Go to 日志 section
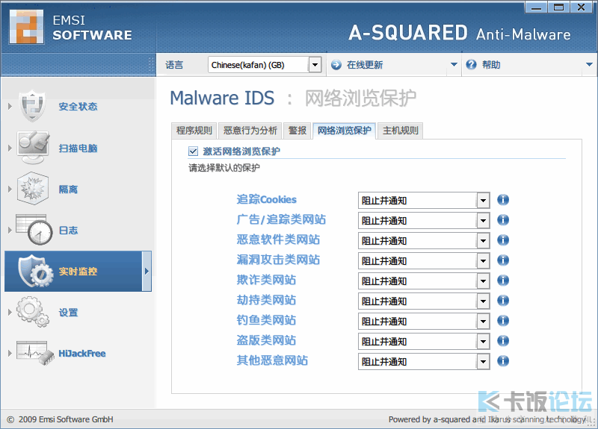Viewport: 598px width, 429px height. 68,231
